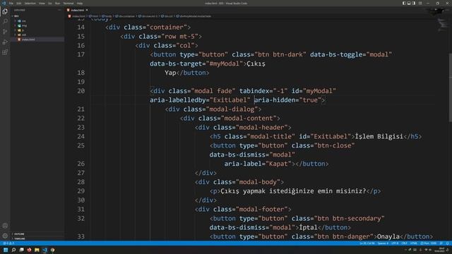Open Explorer panel more actions ellipsis
452x254 pixels.
pos(59,10)
